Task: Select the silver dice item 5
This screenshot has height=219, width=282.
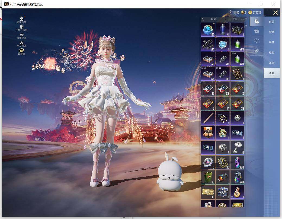Action: click(223, 148)
